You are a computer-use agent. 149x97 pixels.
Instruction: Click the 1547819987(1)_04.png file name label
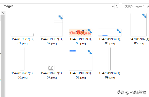pyautogui.click(x=110, y=41)
